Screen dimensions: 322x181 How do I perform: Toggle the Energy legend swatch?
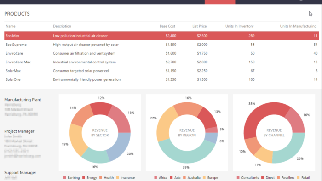(x=84, y=177)
